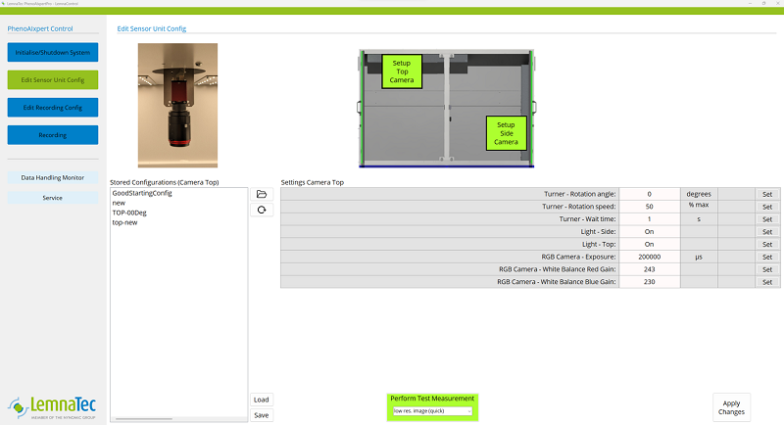Set the Light Side value
784x425 pixels.
click(x=767, y=232)
